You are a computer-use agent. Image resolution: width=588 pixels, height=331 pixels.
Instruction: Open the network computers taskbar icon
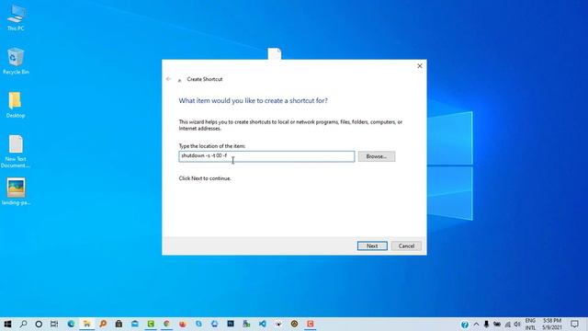click(x=246, y=324)
